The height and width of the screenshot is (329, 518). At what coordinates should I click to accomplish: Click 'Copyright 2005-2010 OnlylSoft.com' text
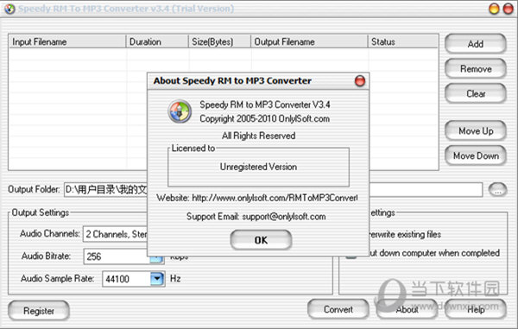click(x=265, y=118)
